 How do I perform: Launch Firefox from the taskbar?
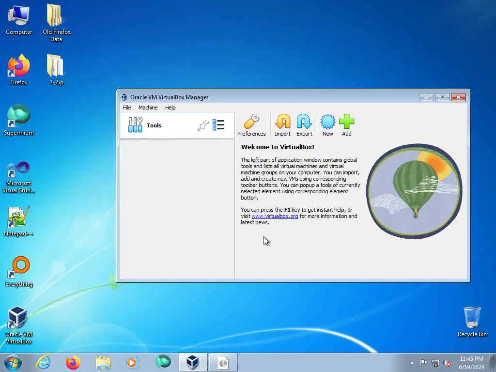coord(73,362)
